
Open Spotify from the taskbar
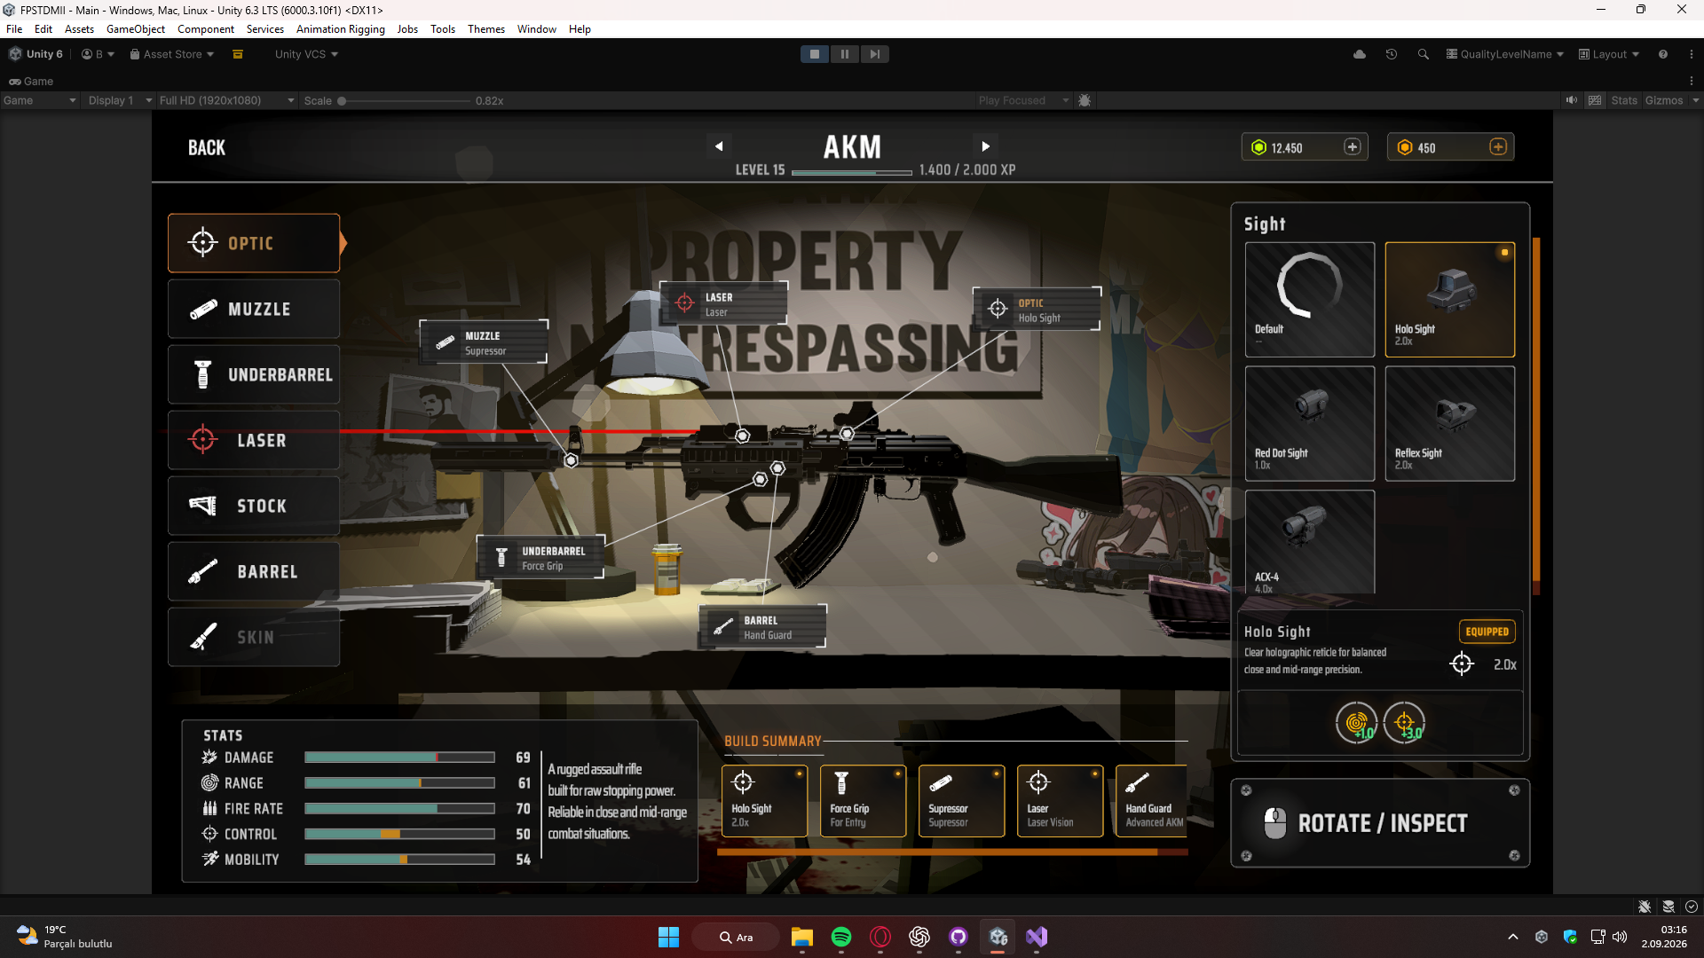(841, 937)
